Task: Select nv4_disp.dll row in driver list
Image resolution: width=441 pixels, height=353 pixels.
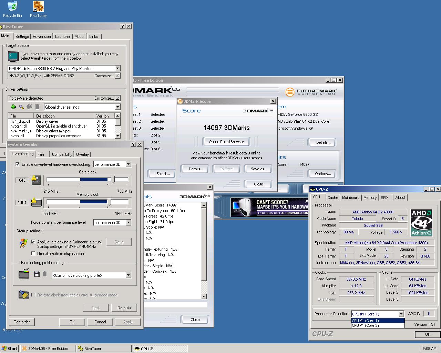Action: (x=61, y=121)
